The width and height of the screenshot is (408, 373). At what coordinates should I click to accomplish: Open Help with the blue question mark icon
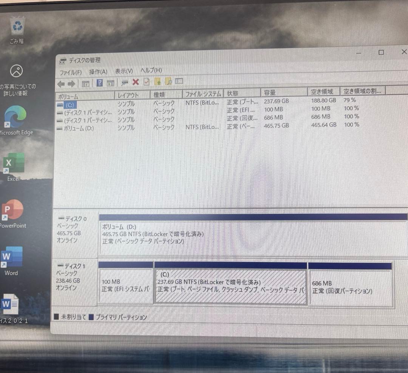click(x=100, y=82)
